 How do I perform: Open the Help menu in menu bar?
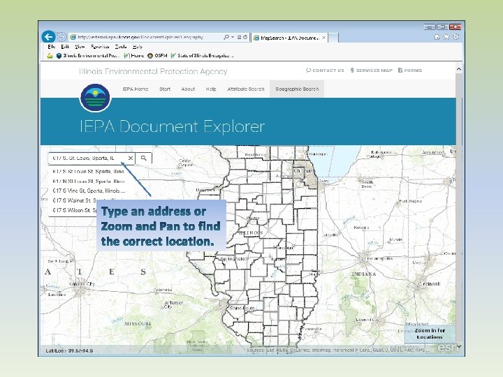138,47
